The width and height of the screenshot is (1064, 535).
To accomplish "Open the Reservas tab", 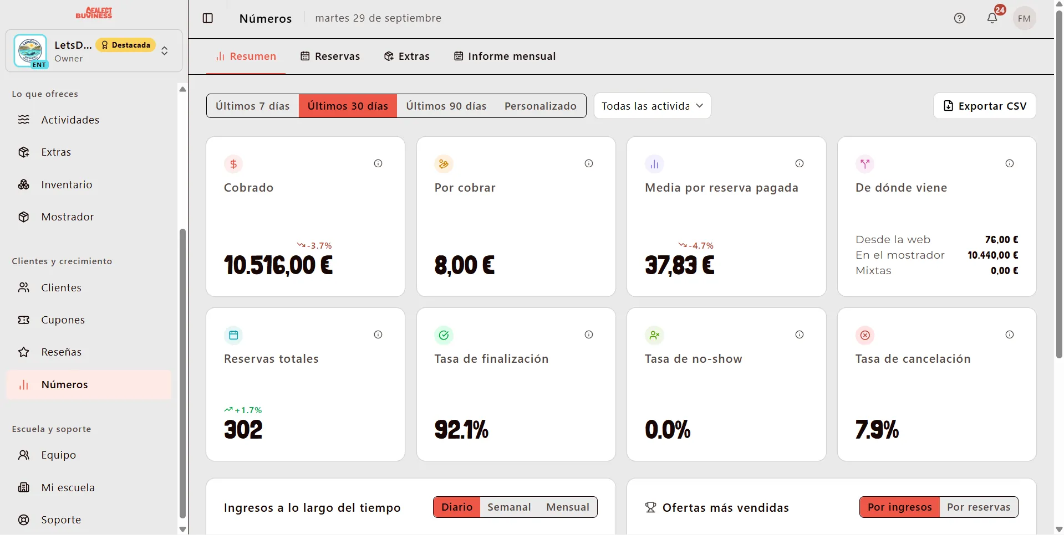I will point(330,56).
